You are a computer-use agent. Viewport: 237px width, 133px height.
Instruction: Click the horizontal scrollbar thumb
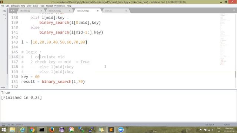(3, 88)
